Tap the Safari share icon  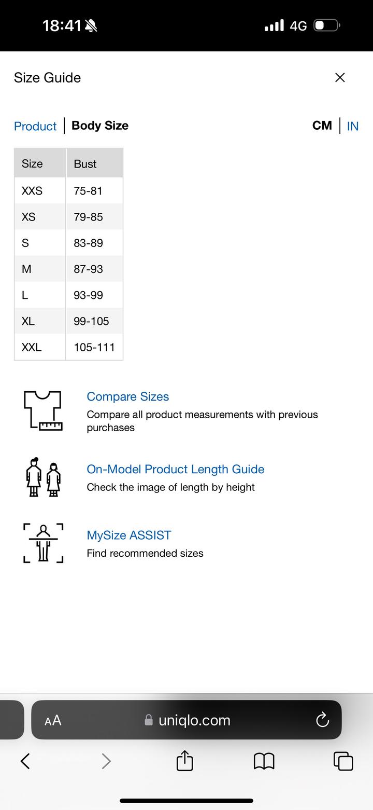coord(185,761)
